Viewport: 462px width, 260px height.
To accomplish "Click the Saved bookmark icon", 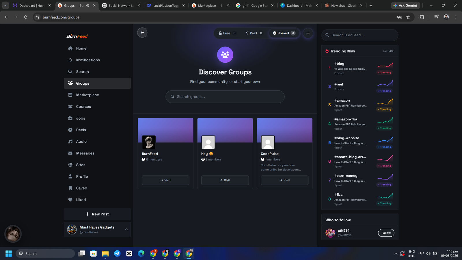I will click(x=70, y=188).
